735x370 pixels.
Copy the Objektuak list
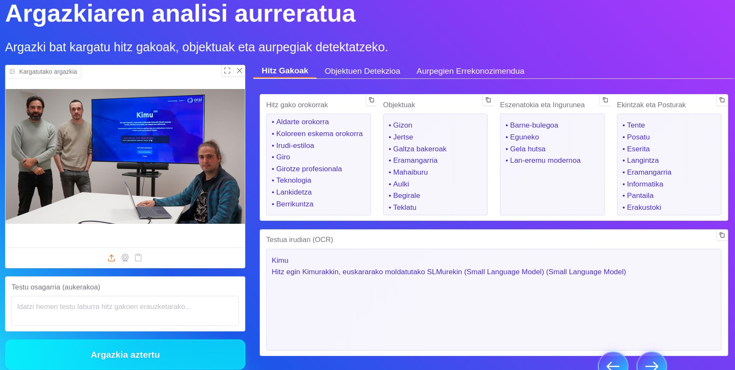click(488, 100)
